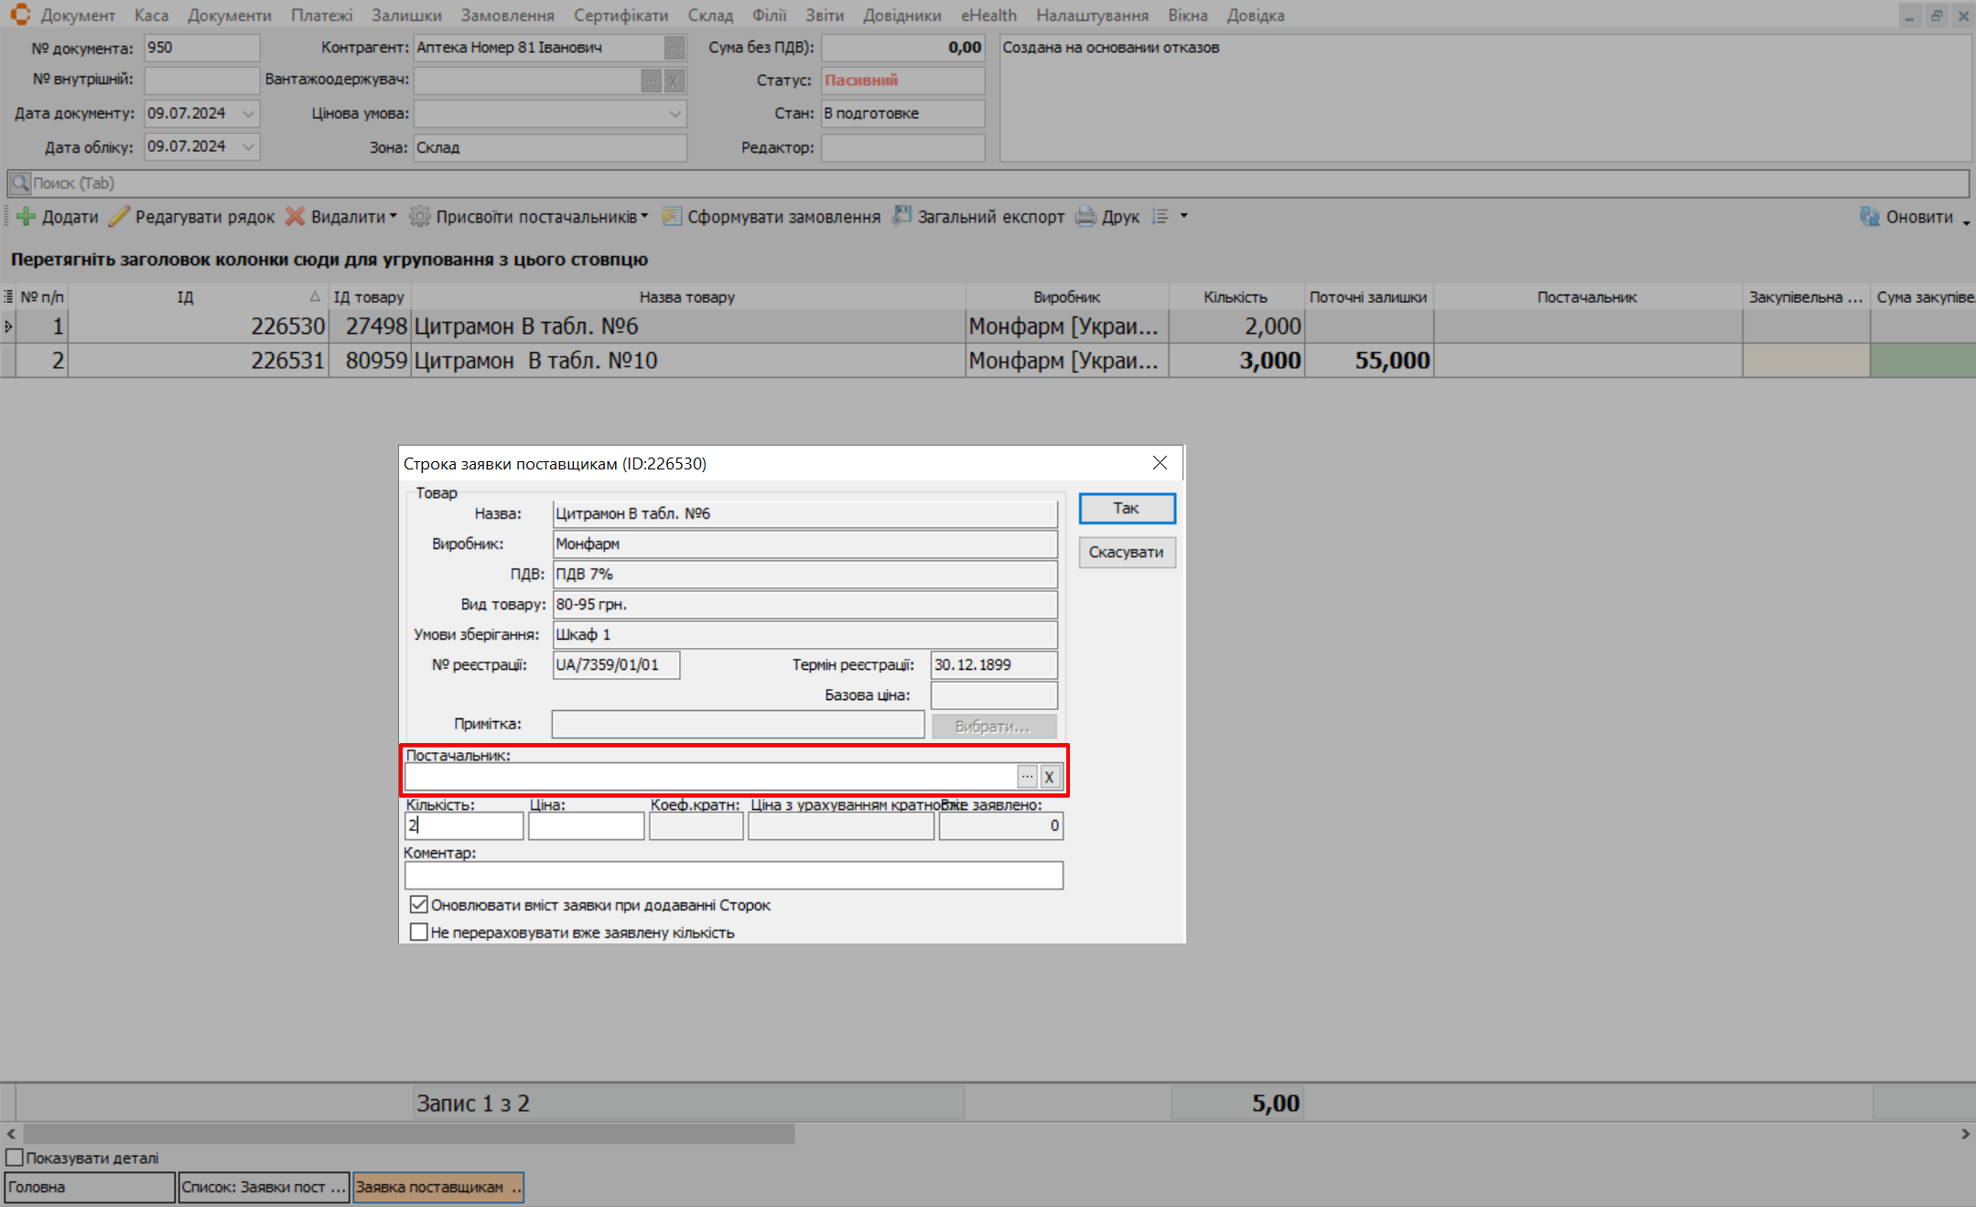Click the Оновити refresh icon

[x=1869, y=217]
